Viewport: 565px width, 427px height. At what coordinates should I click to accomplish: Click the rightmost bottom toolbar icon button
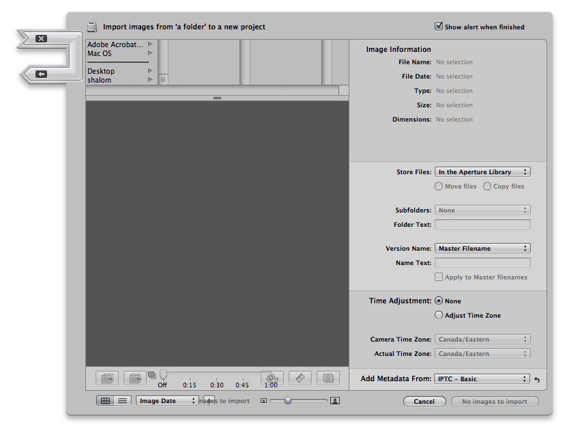click(x=328, y=378)
